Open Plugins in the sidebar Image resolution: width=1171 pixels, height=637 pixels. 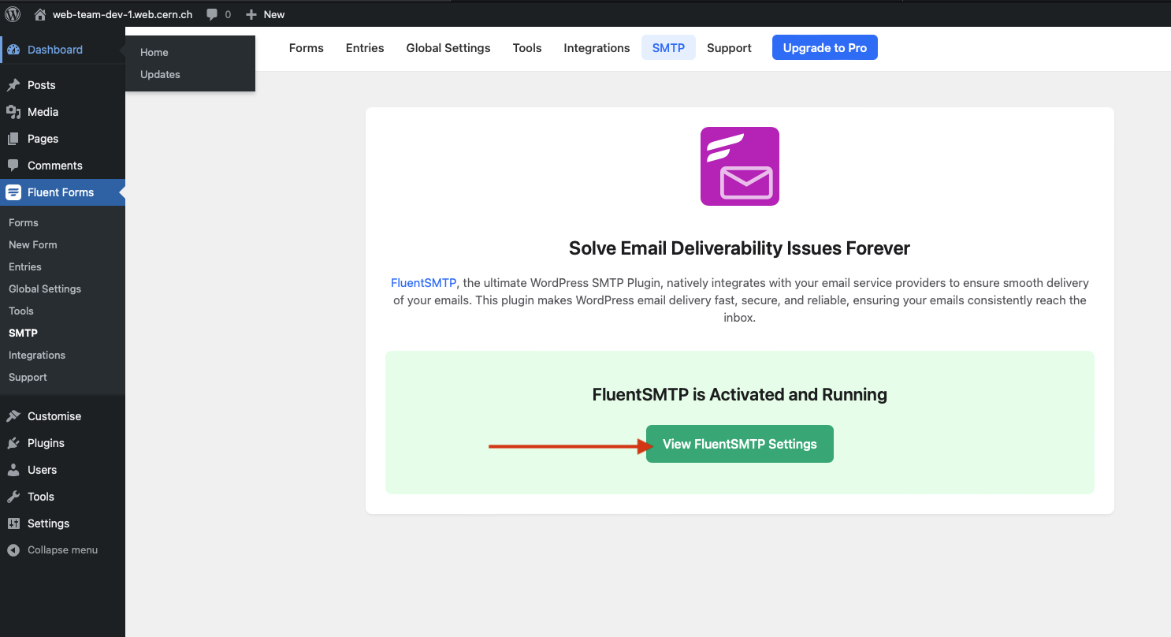pyautogui.click(x=62, y=443)
